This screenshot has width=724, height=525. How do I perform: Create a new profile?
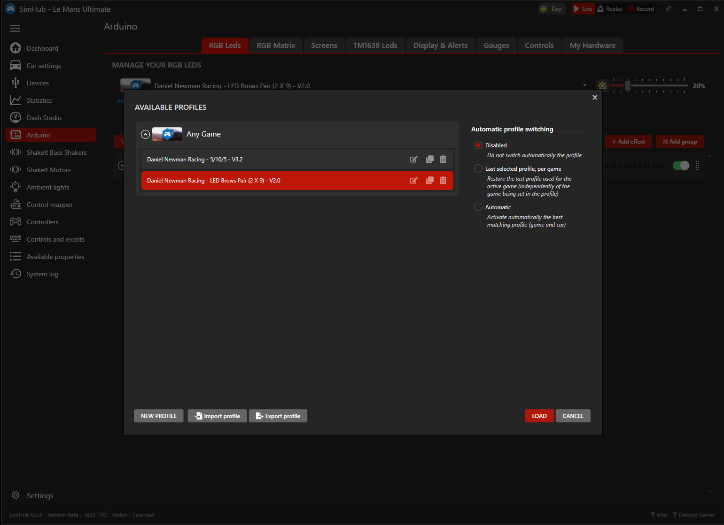point(158,416)
